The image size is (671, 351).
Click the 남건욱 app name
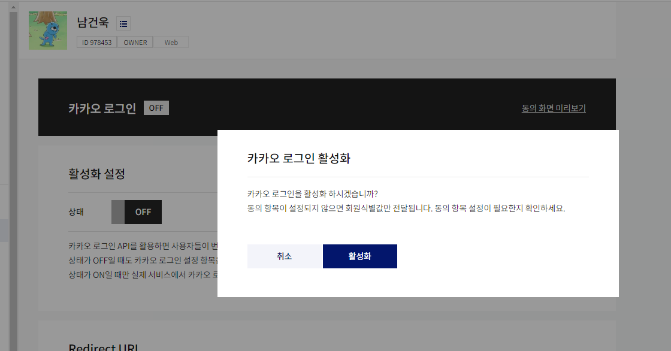coord(93,22)
